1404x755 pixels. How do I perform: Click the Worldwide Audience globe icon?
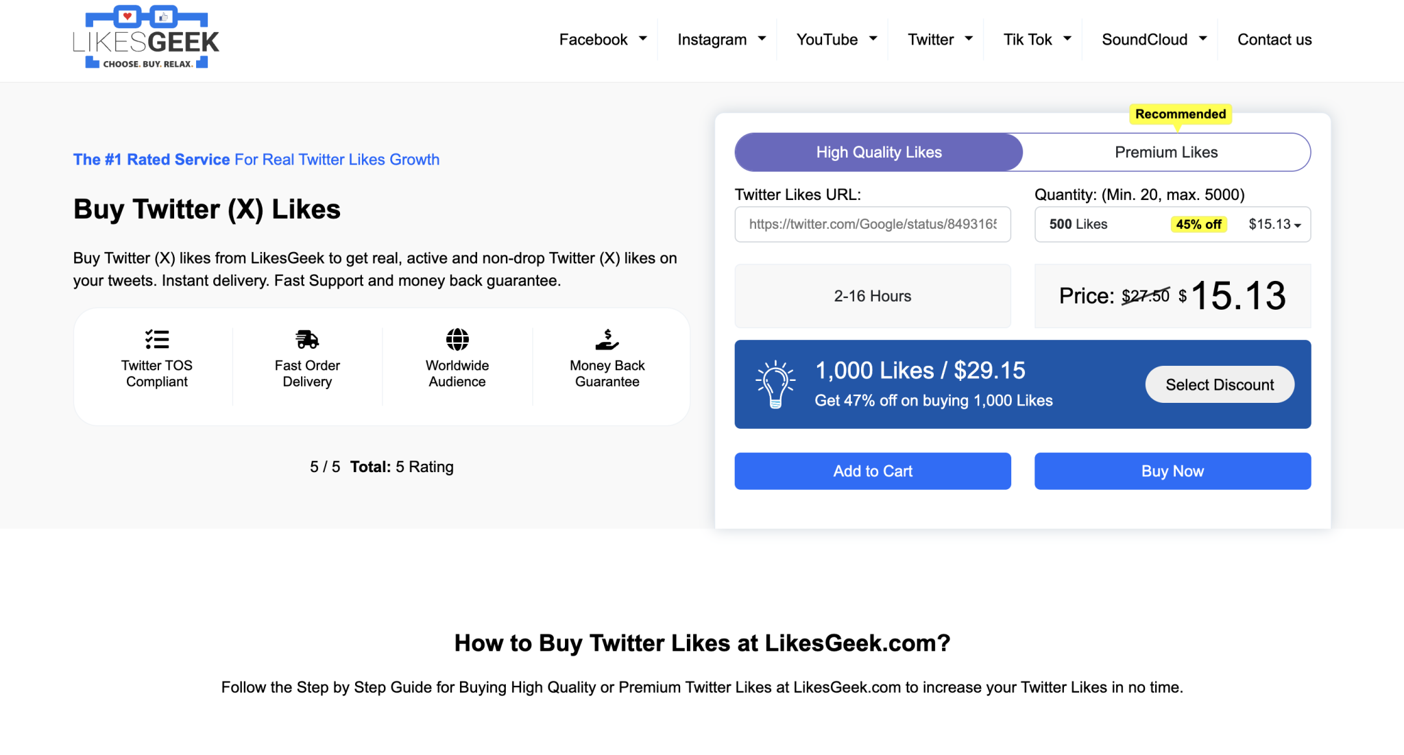pyautogui.click(x=457, y=338)
